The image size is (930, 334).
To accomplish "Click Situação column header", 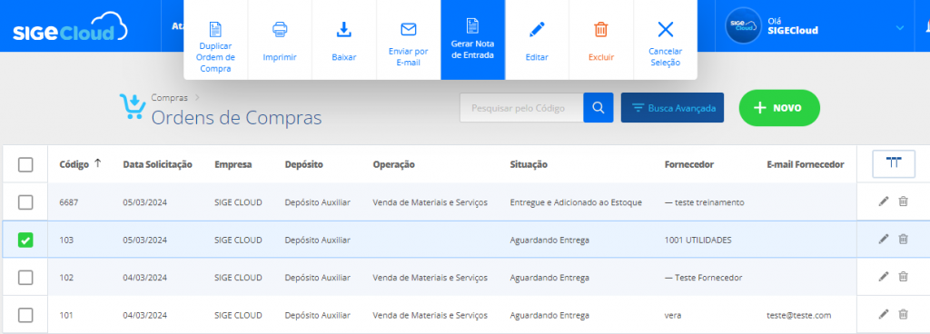I will [x=529, y=164].
